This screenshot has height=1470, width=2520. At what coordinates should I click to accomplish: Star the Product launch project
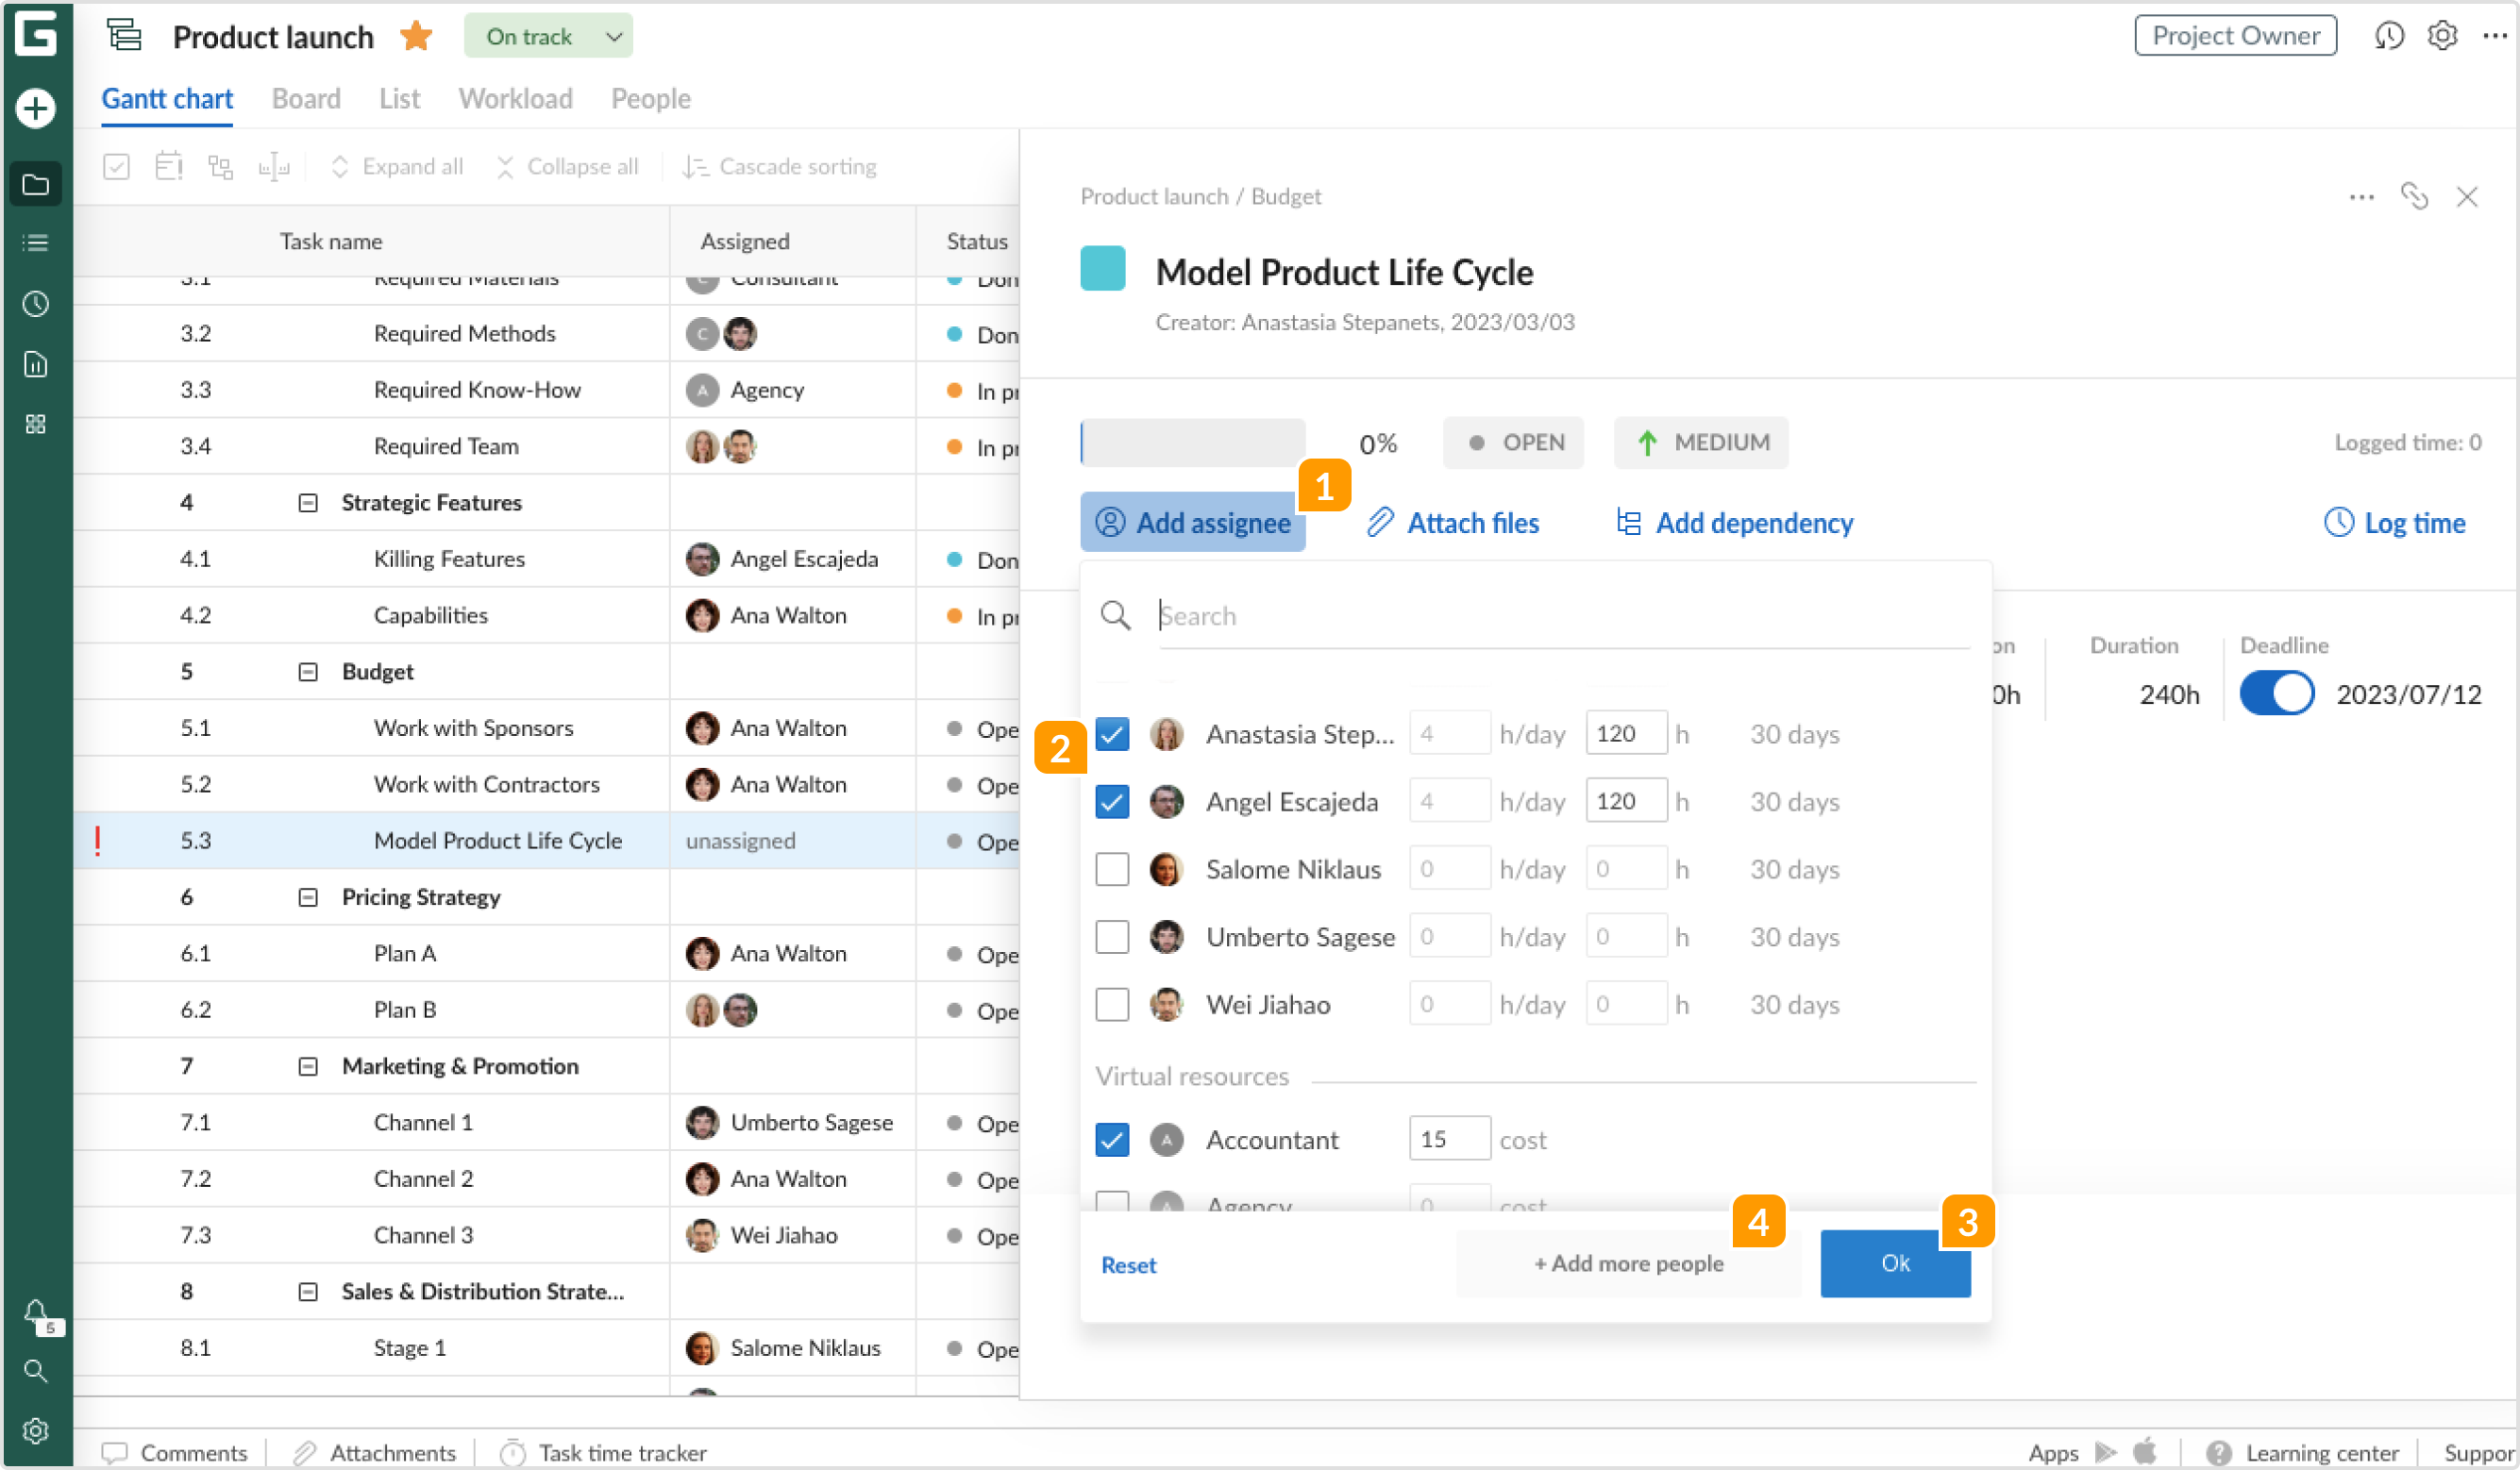point(416,37)
